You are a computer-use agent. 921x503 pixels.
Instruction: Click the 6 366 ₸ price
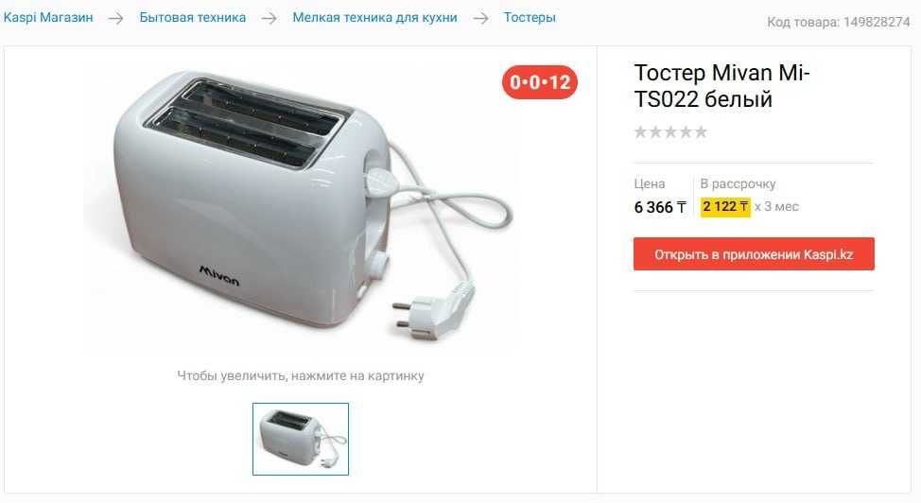[x=660, y=207]
